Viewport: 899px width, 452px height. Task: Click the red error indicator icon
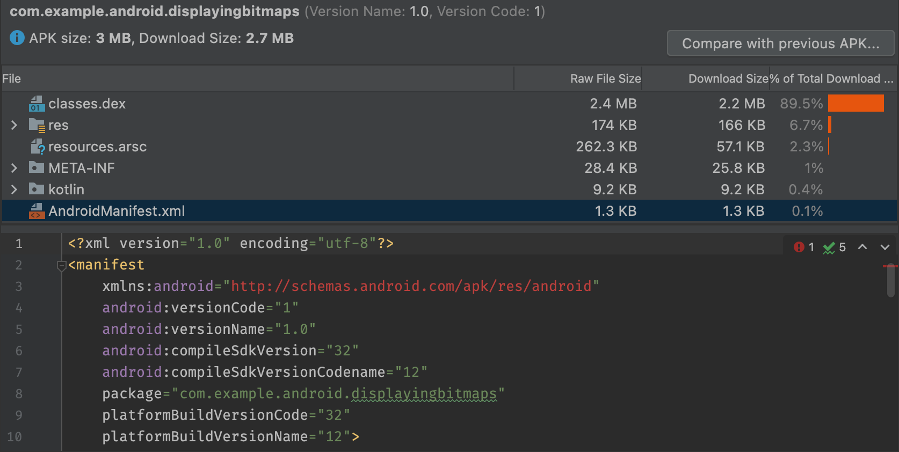coord(799,247)
